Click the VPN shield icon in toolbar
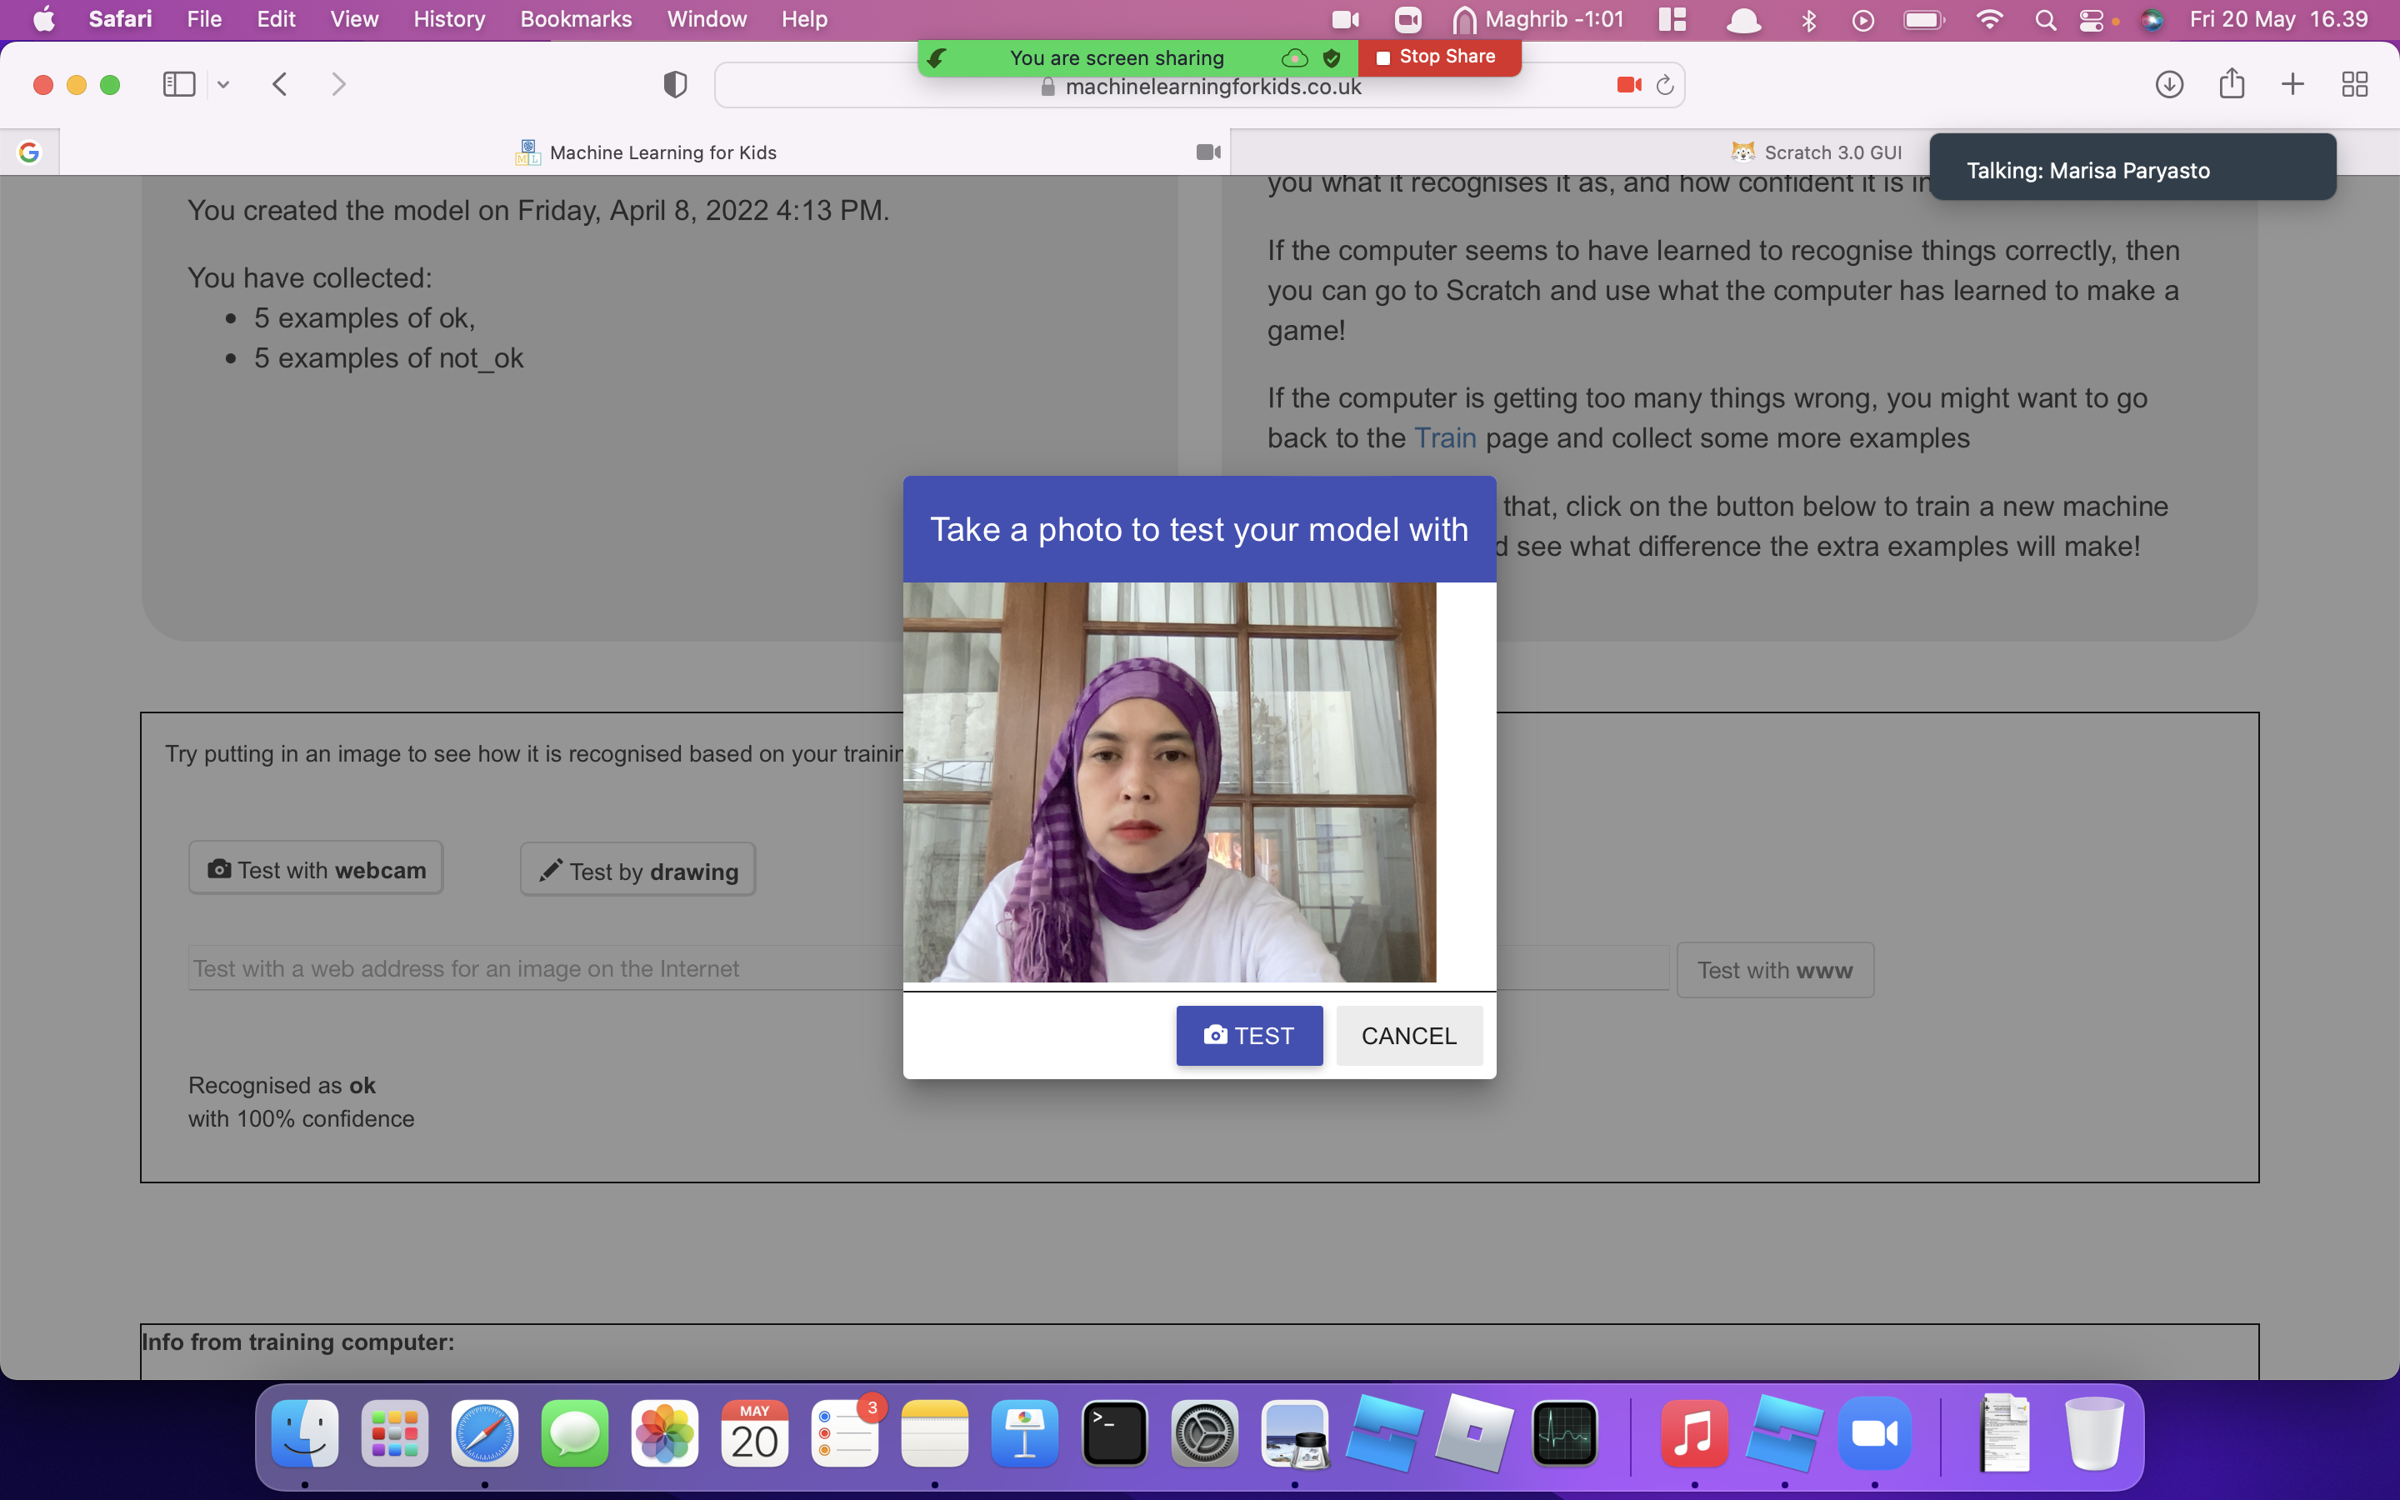The image size is (2400, 1500). 674,83
